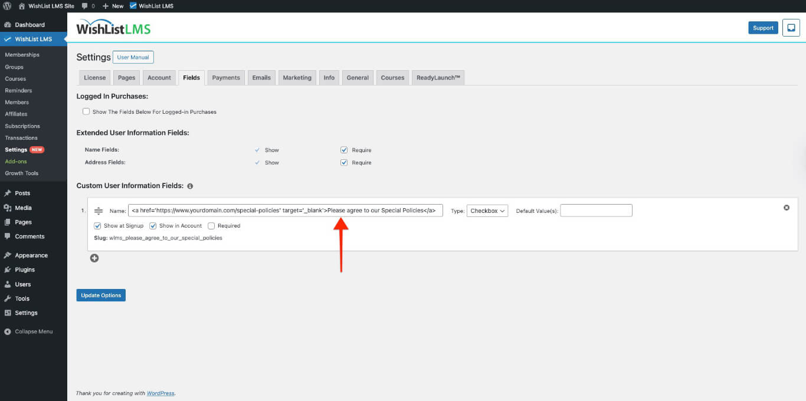
Task: Add a new custom field with the plus icon
Action: point(94,258)
